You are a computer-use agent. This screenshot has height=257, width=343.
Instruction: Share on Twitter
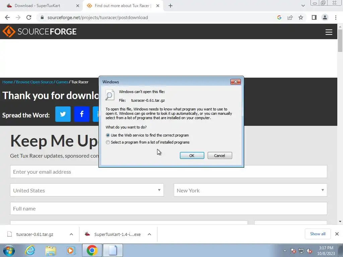[x=63, y=114]
